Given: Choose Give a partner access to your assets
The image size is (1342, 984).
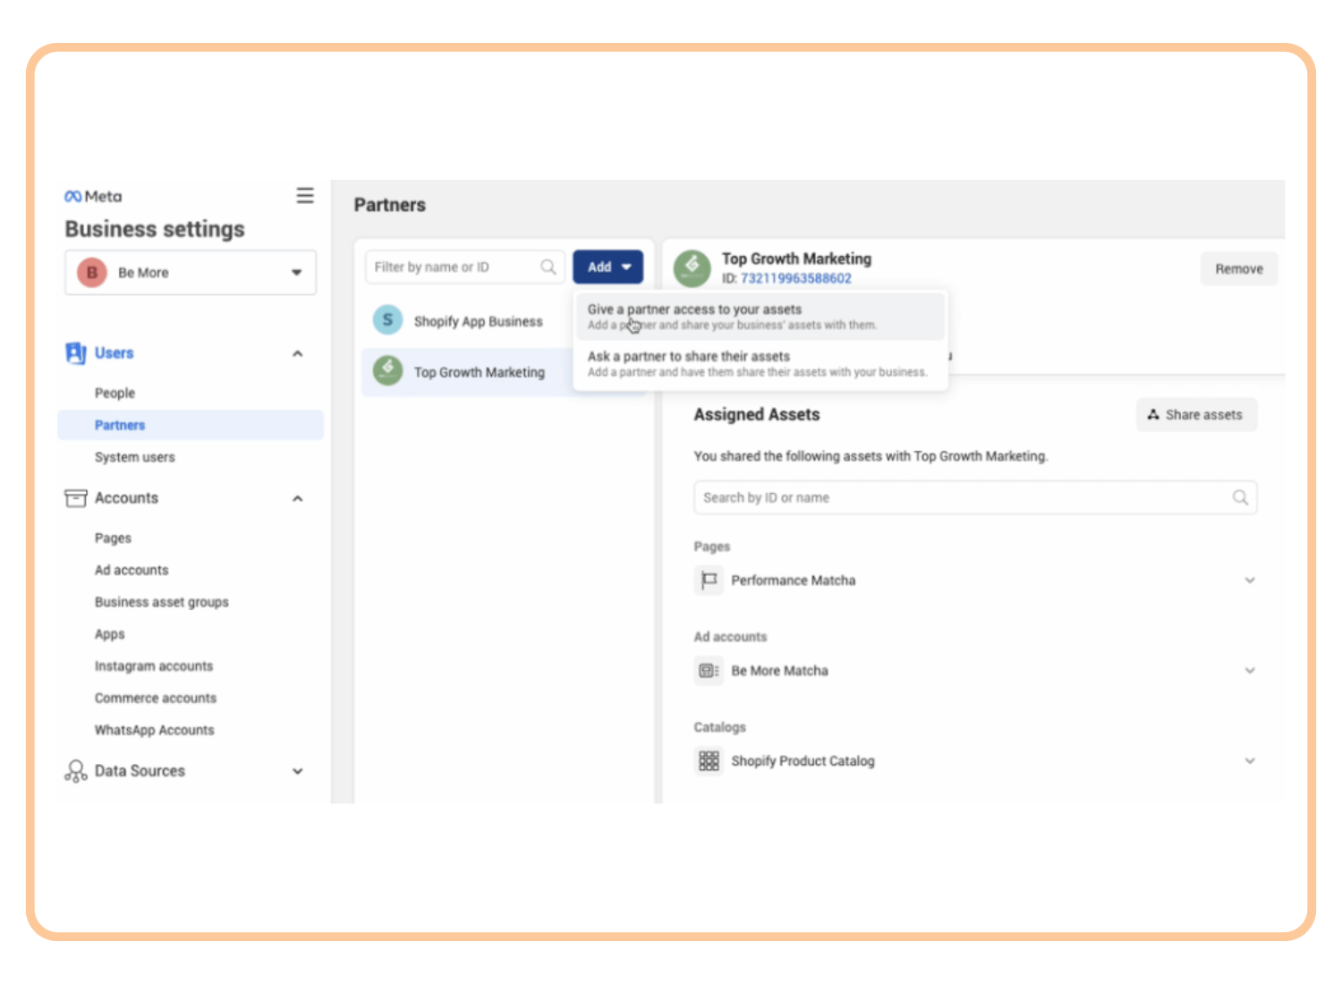Looking at the screenshot, I should pyautogui.click(x=760, y=317).
